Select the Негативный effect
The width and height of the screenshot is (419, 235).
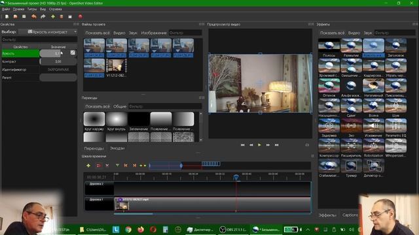click(x=373, y=87)
